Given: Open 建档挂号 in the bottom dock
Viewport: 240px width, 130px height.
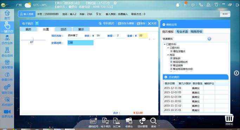Looking at the screenshot, I should (93, 123).
